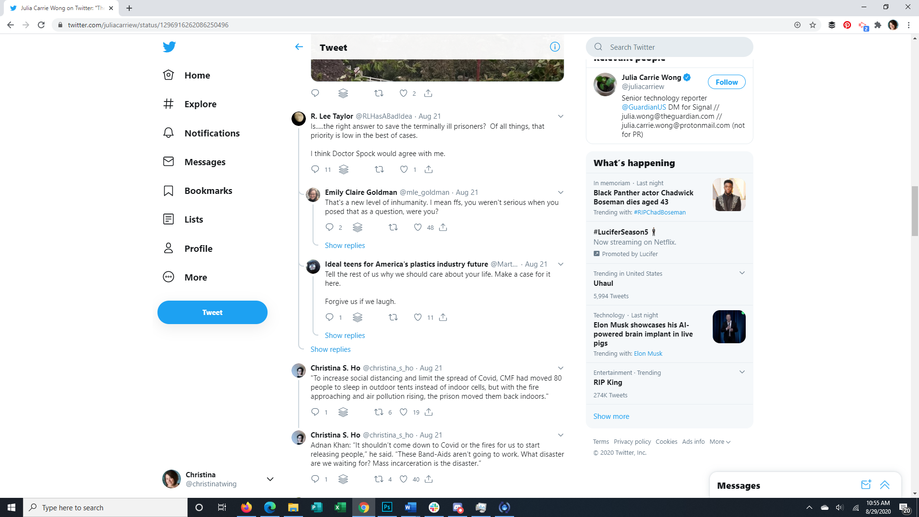
Task: Reply to Christina S. Ho's social distancing tweet
Action: point(315,412)
